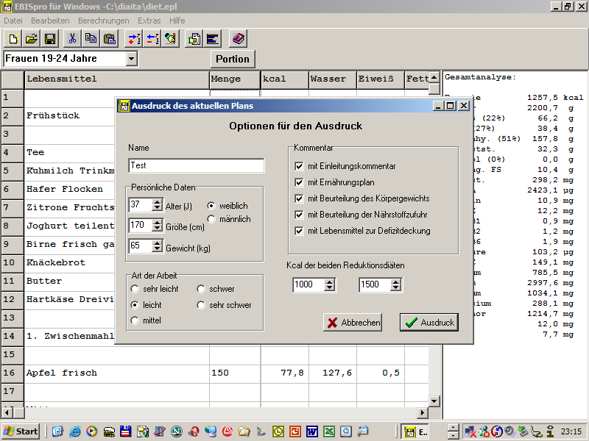589x441 pixels.
Task: Open the Berechnungen menu
Action: 103,21
